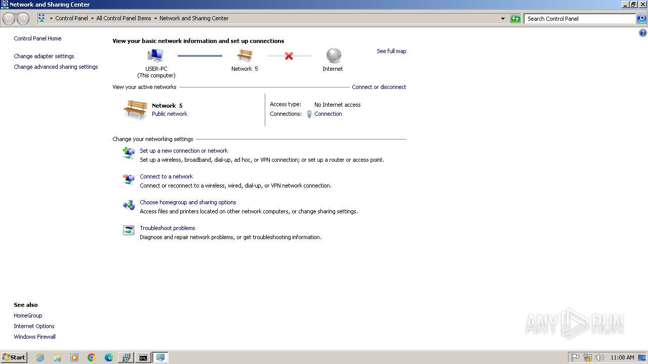Screen dimensions: 648x364
Task: Expand the dropdown arrow after All Control Panel Items
Action: [155, 19]
